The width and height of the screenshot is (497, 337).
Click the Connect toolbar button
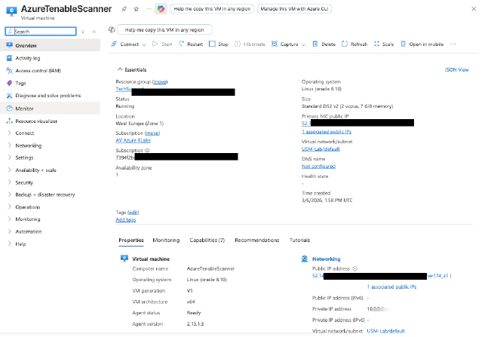[125, 44]
